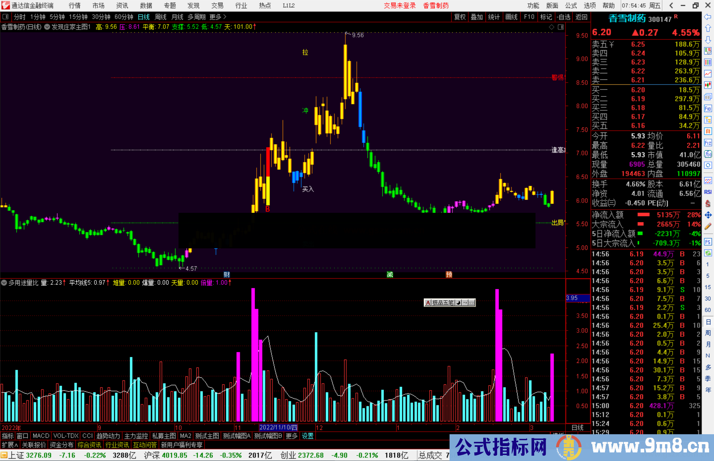This screenshot has height=461, width=714.
Task: Select the MACD indicator tab
Action: click(x=41, y=436)
